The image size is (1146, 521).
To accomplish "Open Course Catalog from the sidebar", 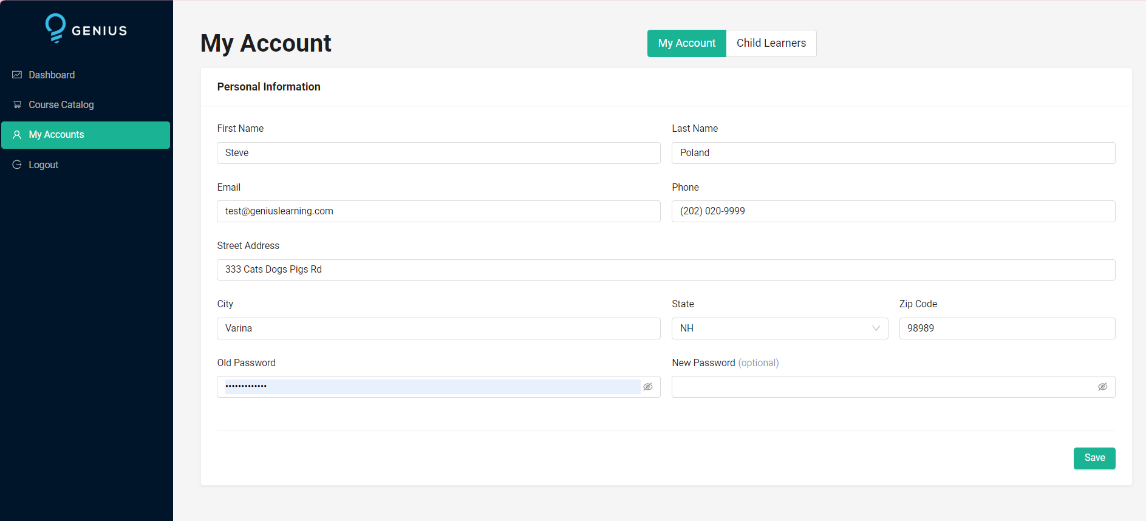I will 61,104.
